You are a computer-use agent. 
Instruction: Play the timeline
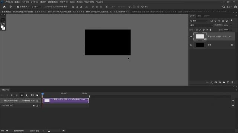(12, 95)
